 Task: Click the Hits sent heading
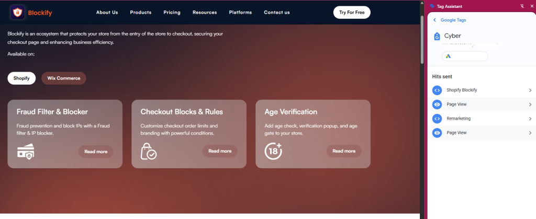point(442,77)
